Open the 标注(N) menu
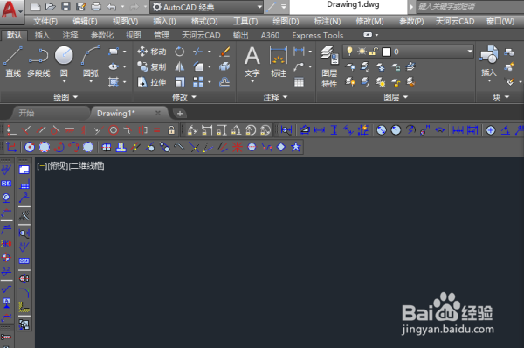Screen dimensions: 524x348 (327, 21)
